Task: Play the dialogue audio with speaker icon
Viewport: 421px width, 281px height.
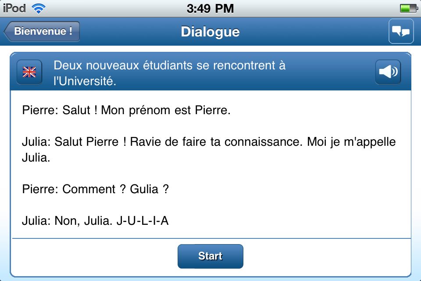Action: tap(388, 72)
